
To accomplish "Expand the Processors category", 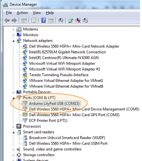I will coord(13,127).
